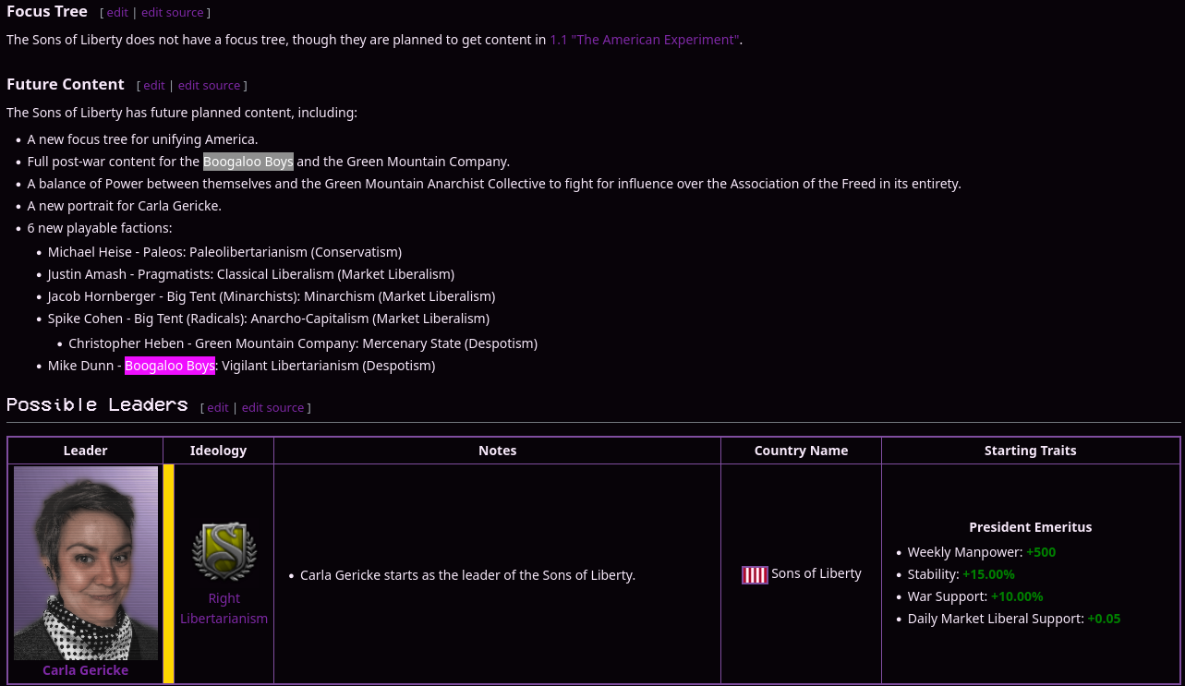Screen dimensions: 1185x686
Task: Click the Mike Dunn list item
Action: [x=241, y=366]
